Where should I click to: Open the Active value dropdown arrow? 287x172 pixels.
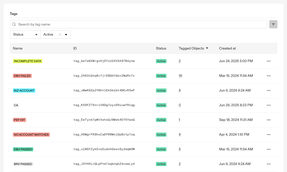coord(66,35)
